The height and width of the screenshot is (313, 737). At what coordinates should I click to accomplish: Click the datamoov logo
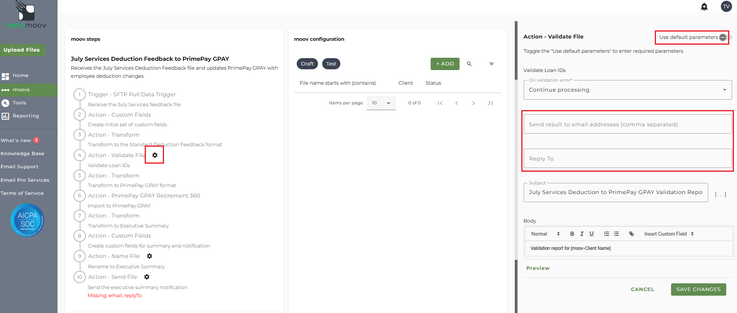tap(27, 15)
